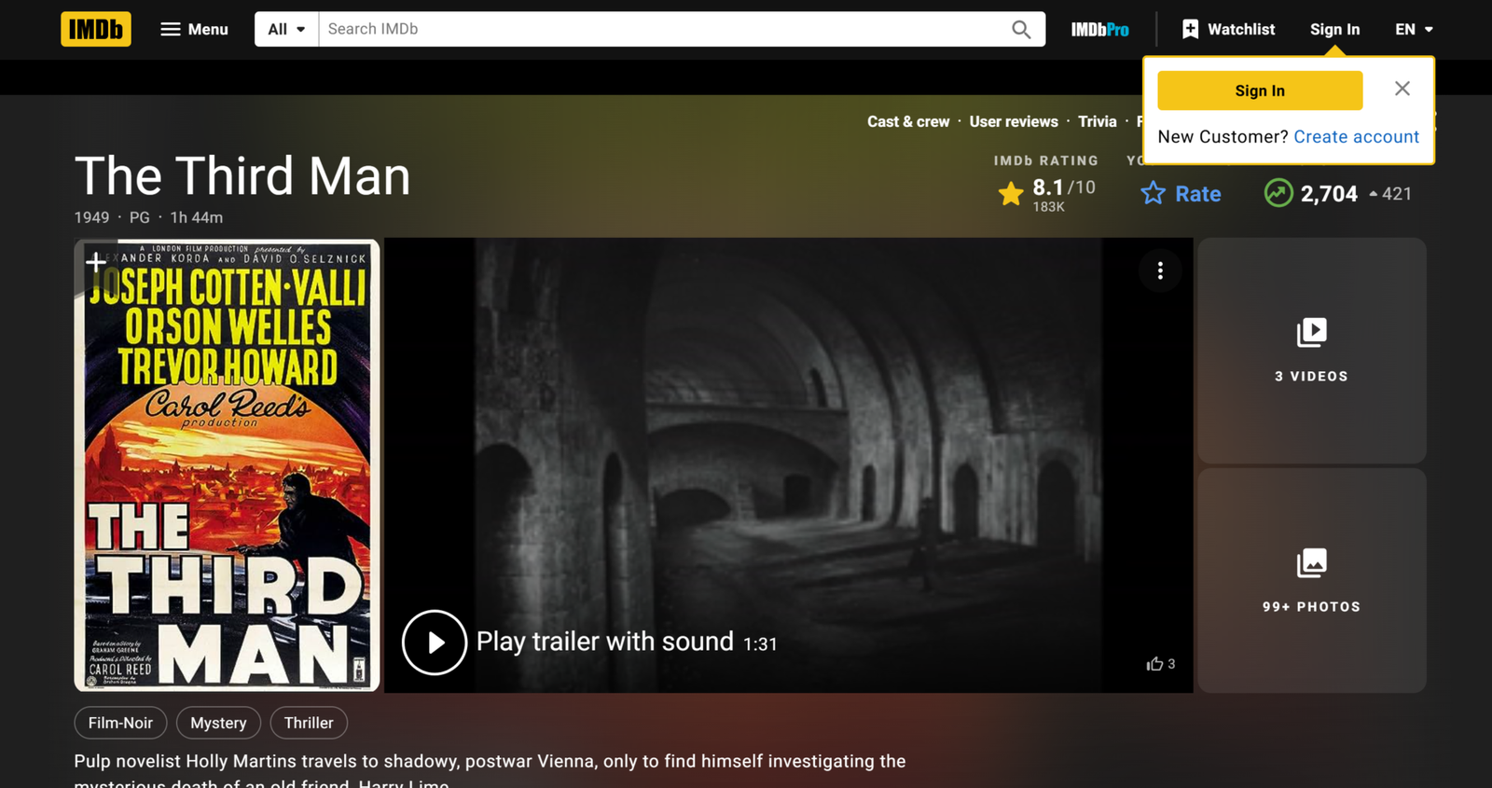Play the trailer with sound
The image size is (1492, 788).
click(435, 643)
